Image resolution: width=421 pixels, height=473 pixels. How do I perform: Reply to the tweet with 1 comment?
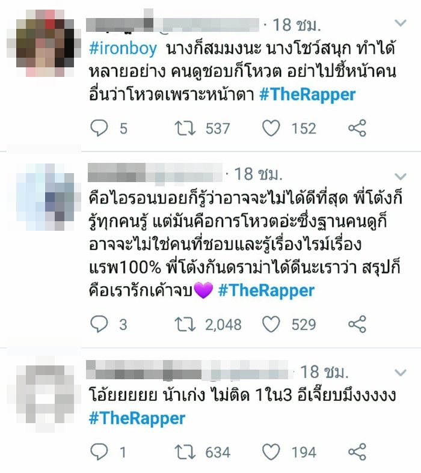tap(99, 451)
